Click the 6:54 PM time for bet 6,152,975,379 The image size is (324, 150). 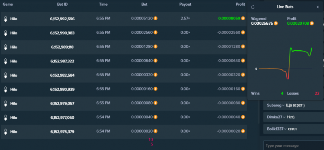103,131
